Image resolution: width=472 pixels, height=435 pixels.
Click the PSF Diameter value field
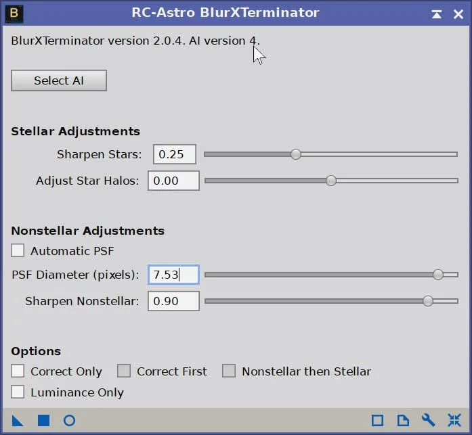[x=173, y=275]
